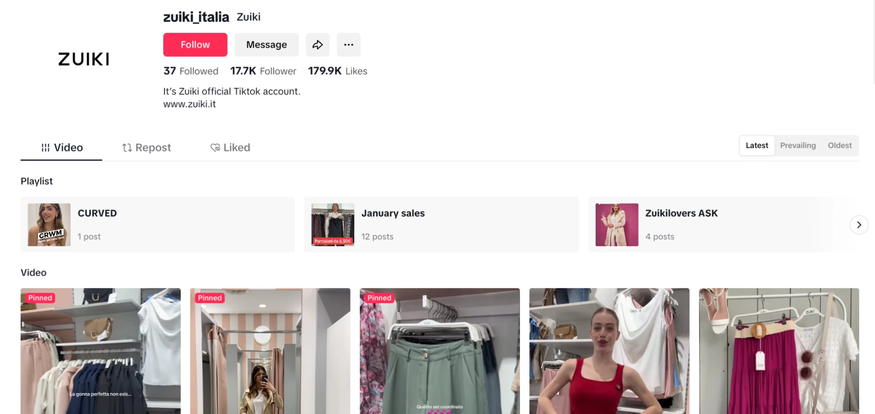Click the page's vertical scrollbar

tap(873, 42)
